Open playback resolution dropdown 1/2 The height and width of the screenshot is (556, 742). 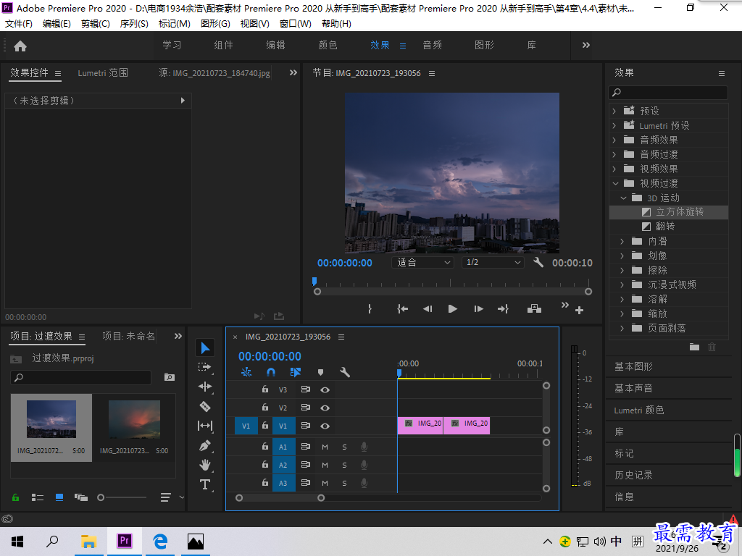point(493,262)
